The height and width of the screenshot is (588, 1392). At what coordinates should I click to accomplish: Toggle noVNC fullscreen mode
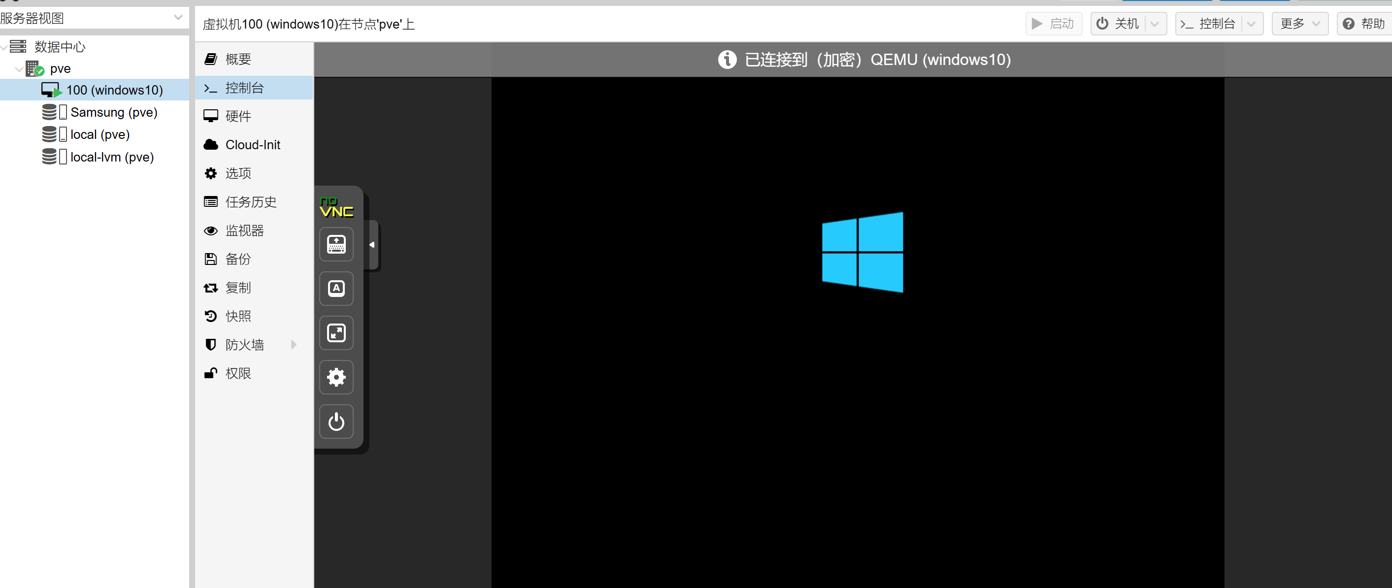336,333
